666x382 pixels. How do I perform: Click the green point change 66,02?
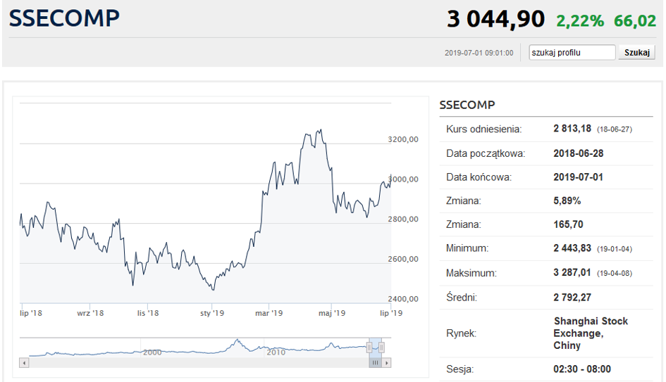tap(635, 21)
